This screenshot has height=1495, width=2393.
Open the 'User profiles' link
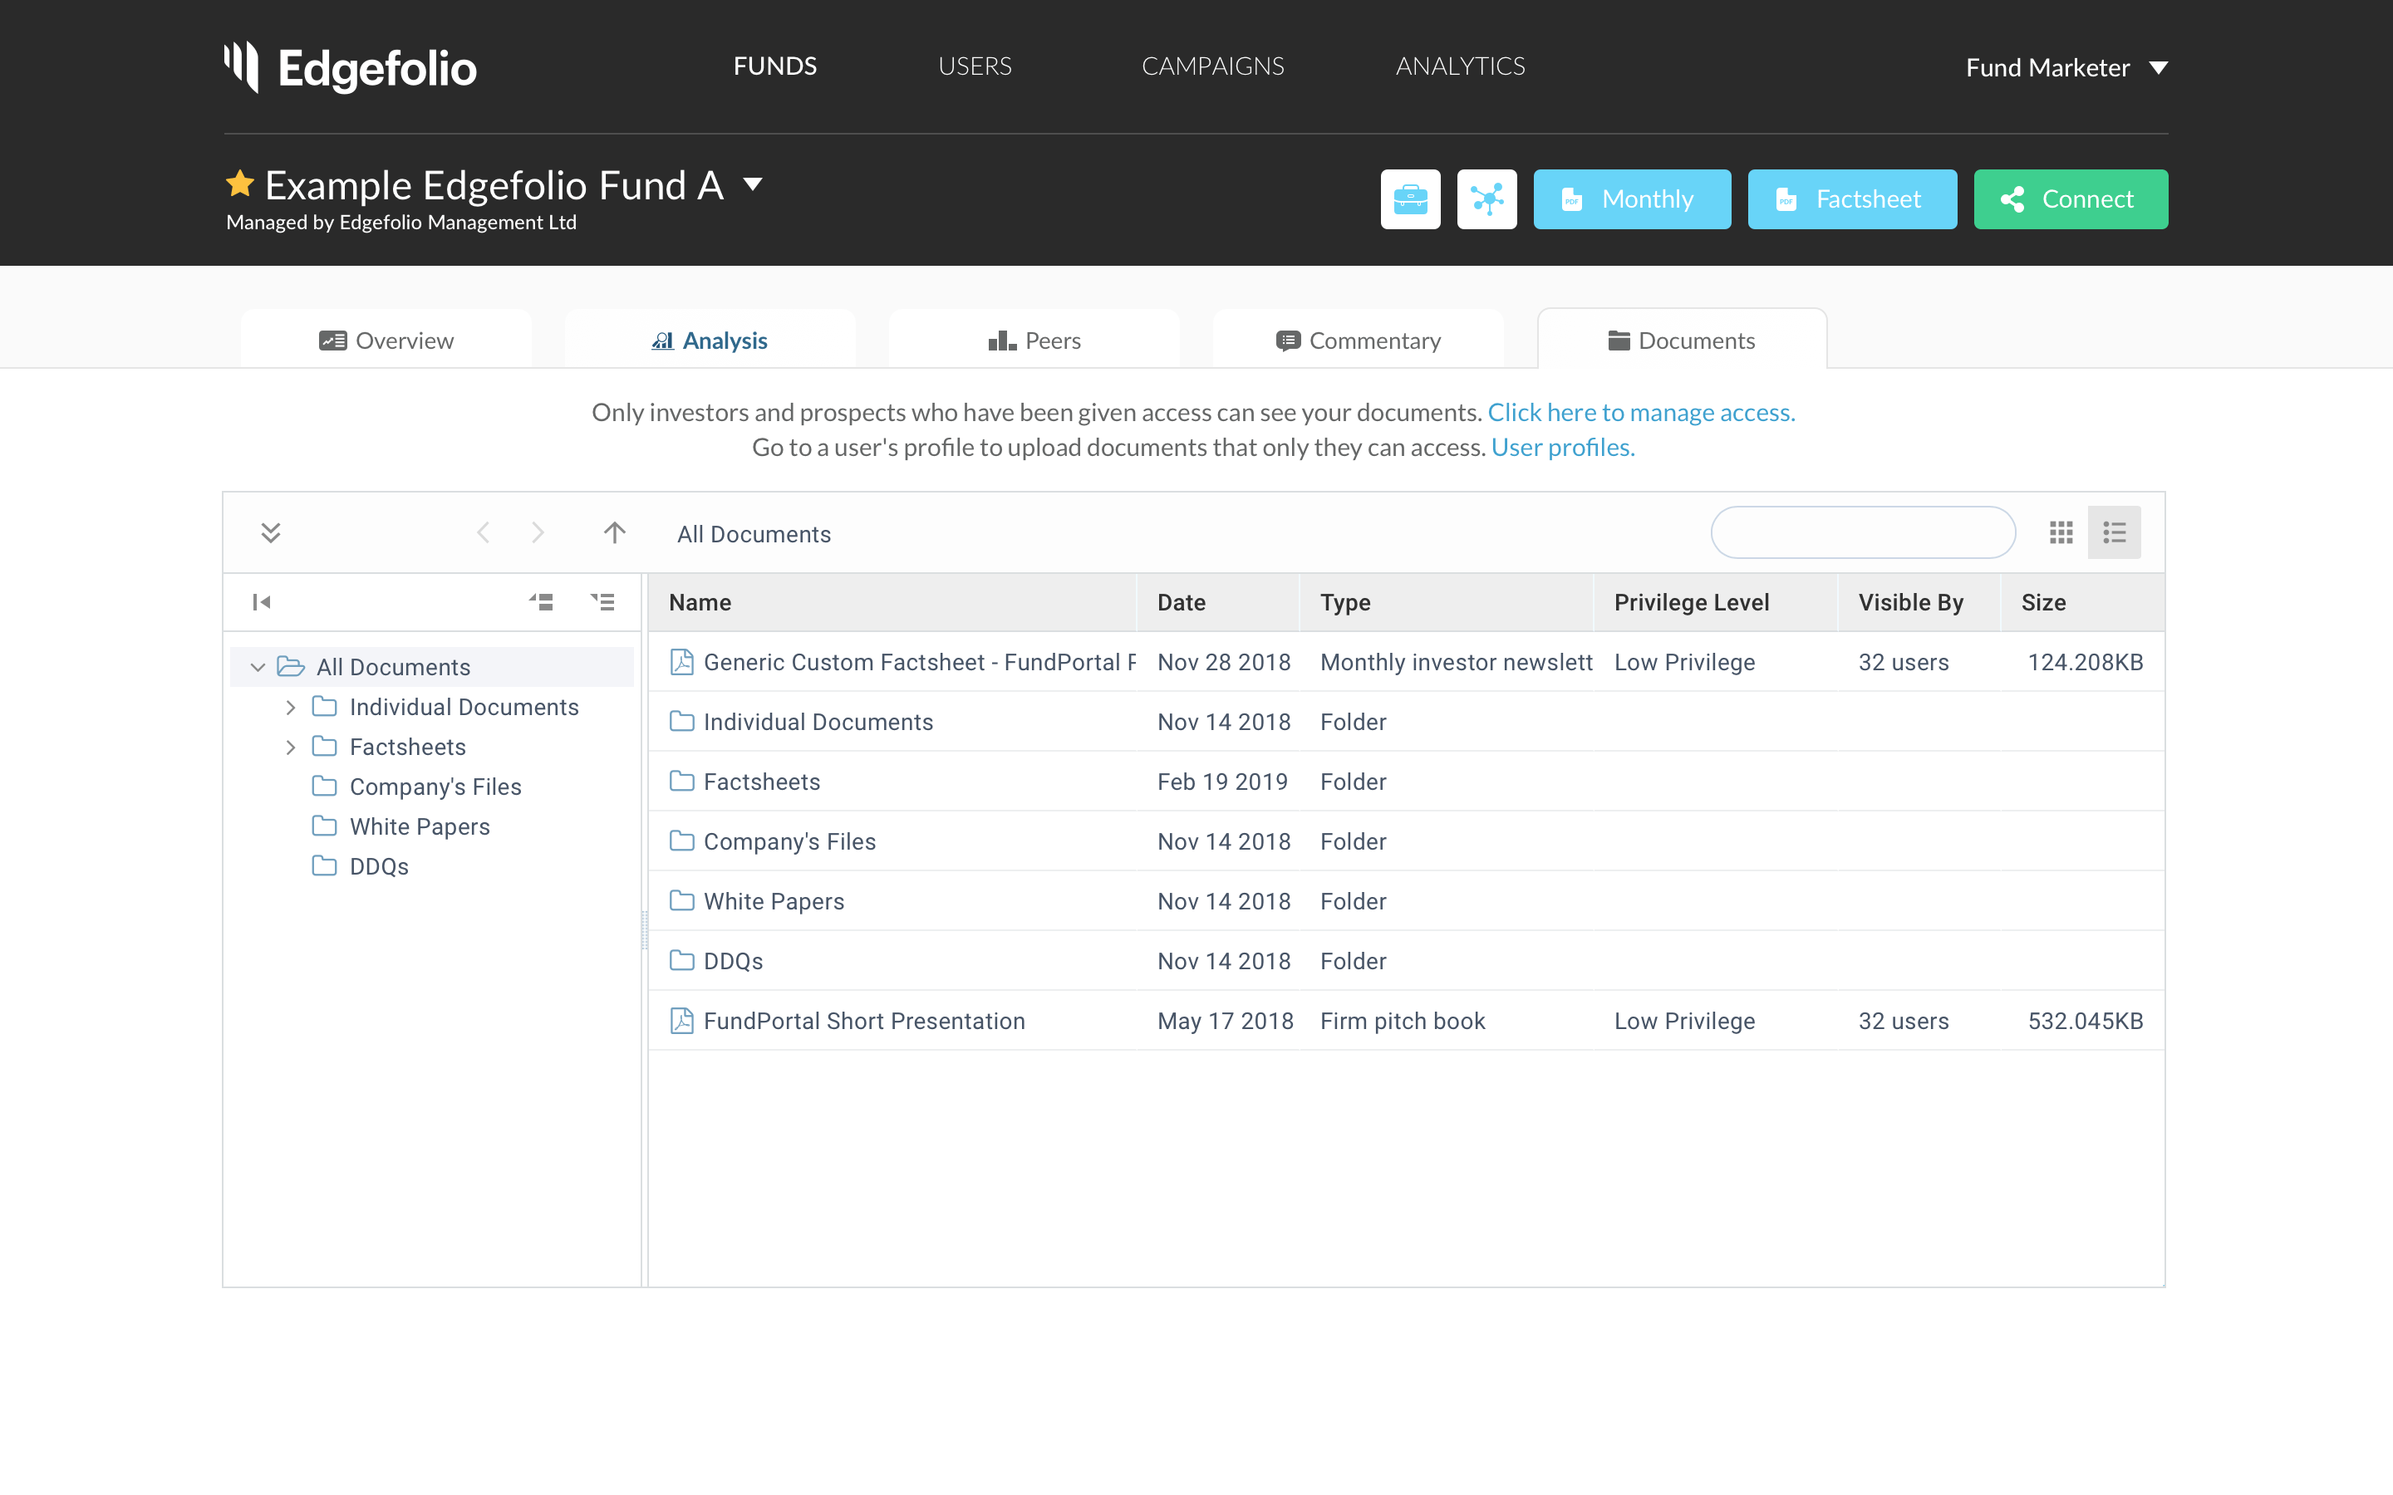coord(1564,447)
